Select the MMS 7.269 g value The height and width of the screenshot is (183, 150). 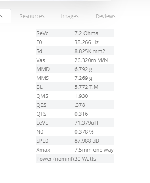pyautogui.click(x=83, y=78)
